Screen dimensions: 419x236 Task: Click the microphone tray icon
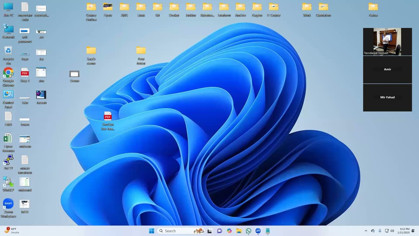pos(380,231)
